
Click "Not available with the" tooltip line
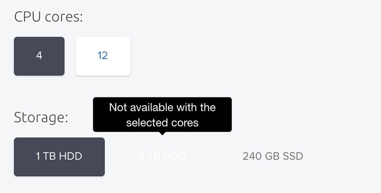[162, 108]
